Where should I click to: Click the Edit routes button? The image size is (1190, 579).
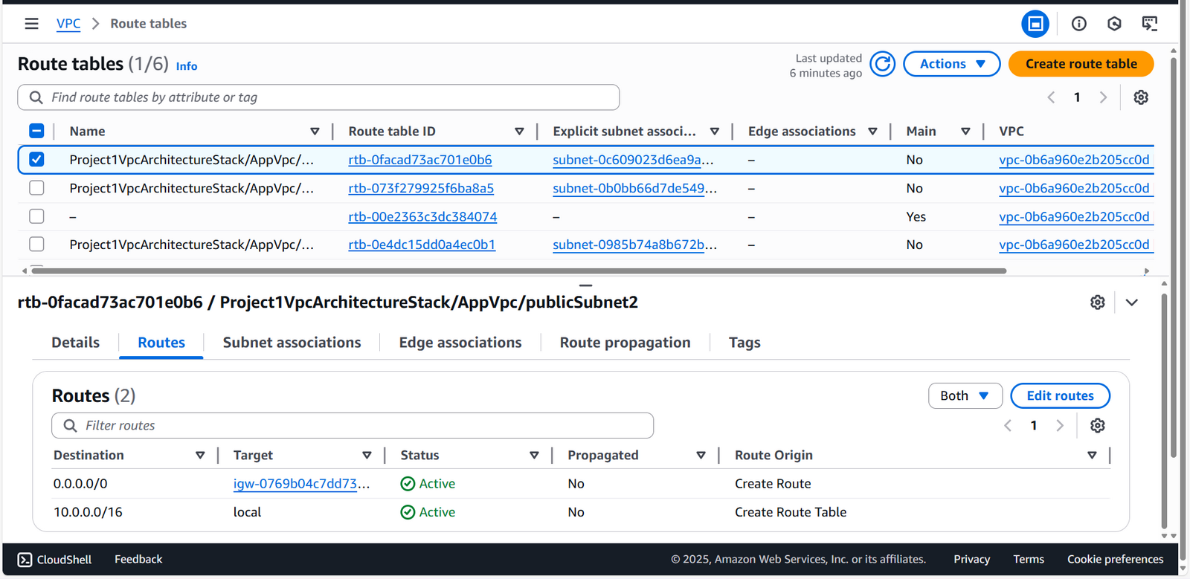click(x=1060, y=396)
